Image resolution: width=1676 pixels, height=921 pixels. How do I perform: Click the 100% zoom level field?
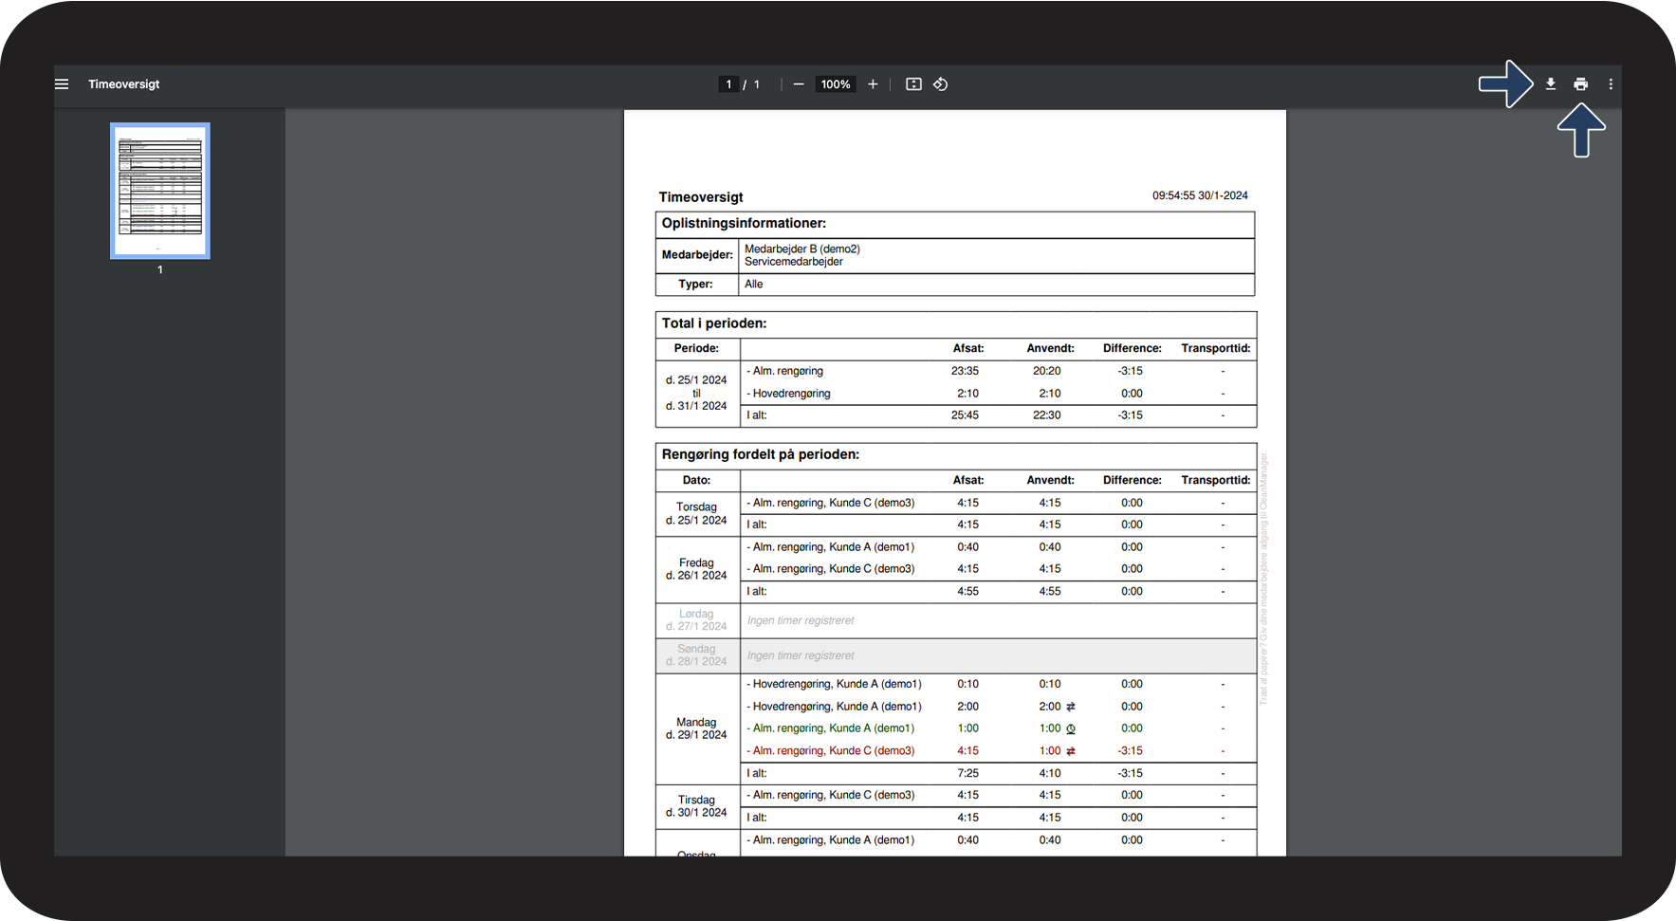[836, 84]
